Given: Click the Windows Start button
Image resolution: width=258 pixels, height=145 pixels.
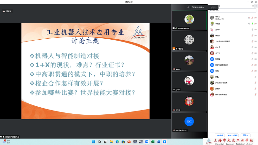Looking at the screenshot, I should (x=94, y=142).
